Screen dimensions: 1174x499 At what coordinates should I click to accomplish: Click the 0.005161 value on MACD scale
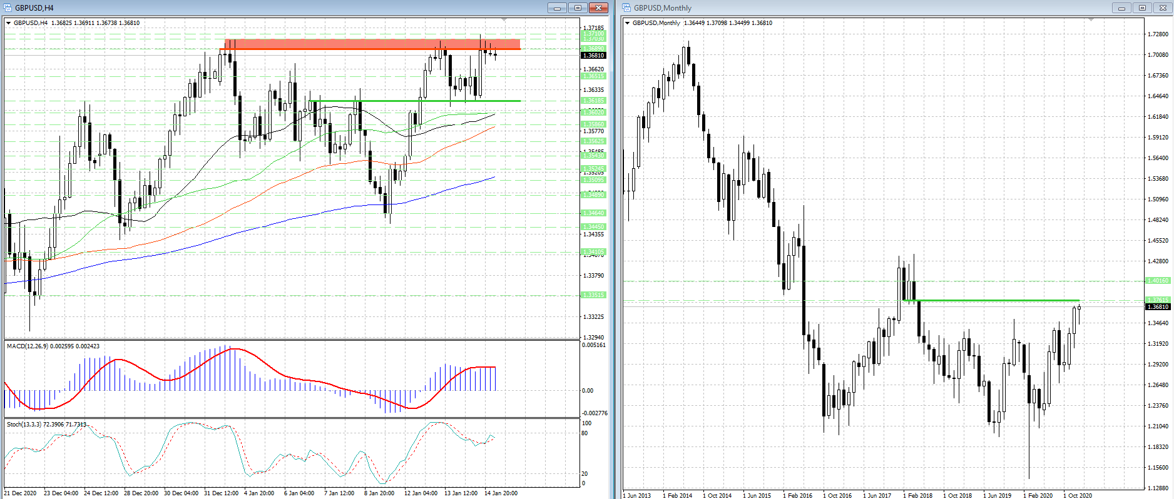(594, 345)
